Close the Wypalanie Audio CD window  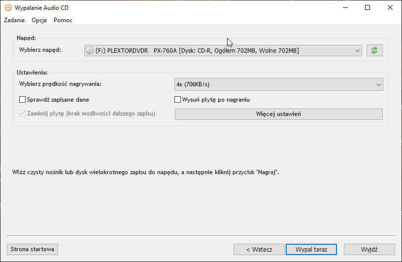[390, 8]
